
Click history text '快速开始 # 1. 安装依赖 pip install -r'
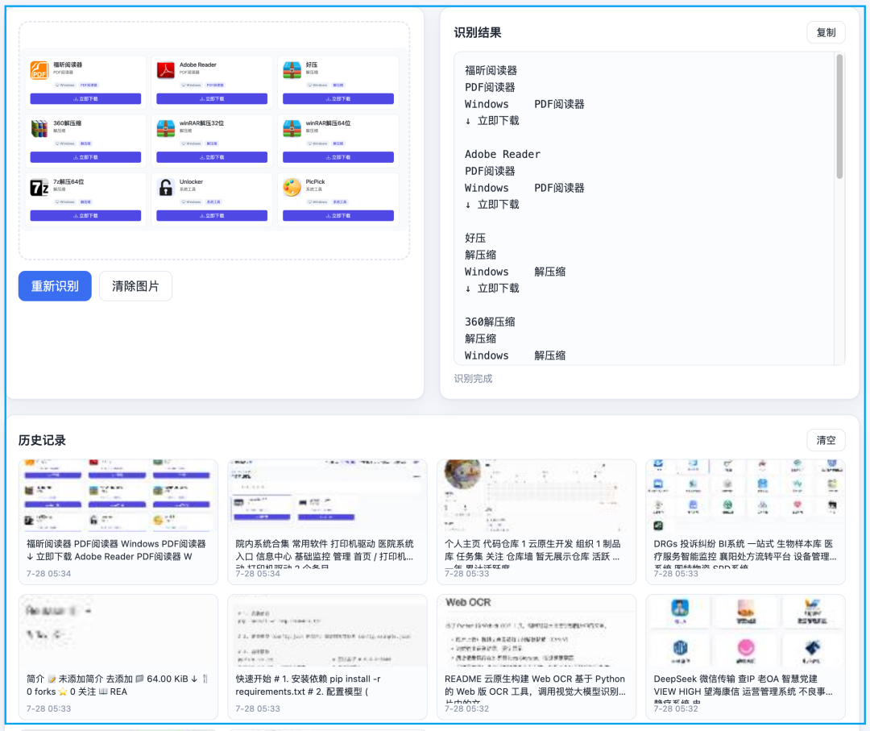point(308,679)
